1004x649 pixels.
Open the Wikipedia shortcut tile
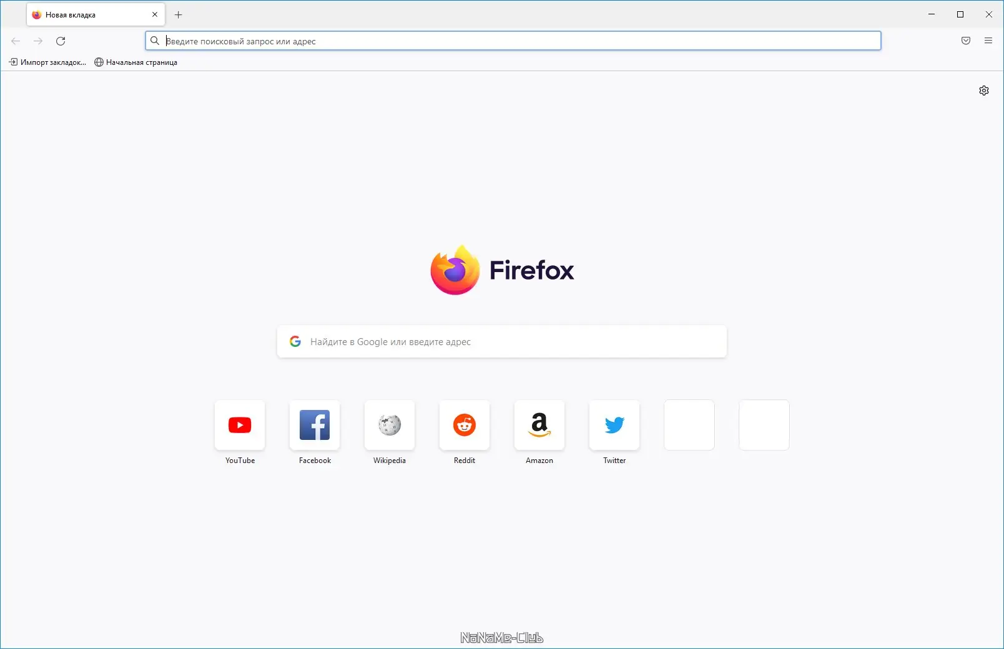pos(389,425)
